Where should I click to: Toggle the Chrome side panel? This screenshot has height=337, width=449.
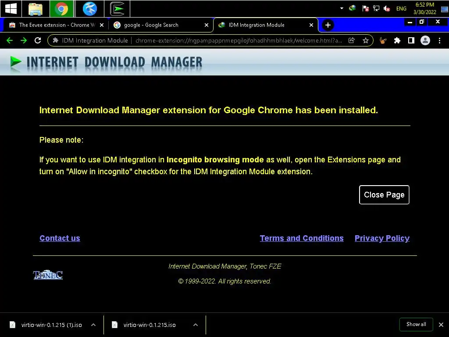[411, 40]
